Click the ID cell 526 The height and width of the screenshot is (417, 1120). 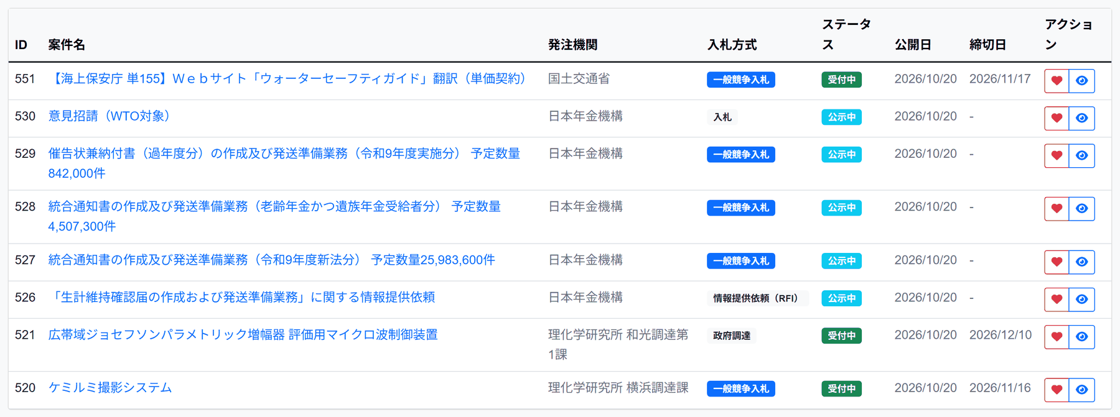[25, 298]
